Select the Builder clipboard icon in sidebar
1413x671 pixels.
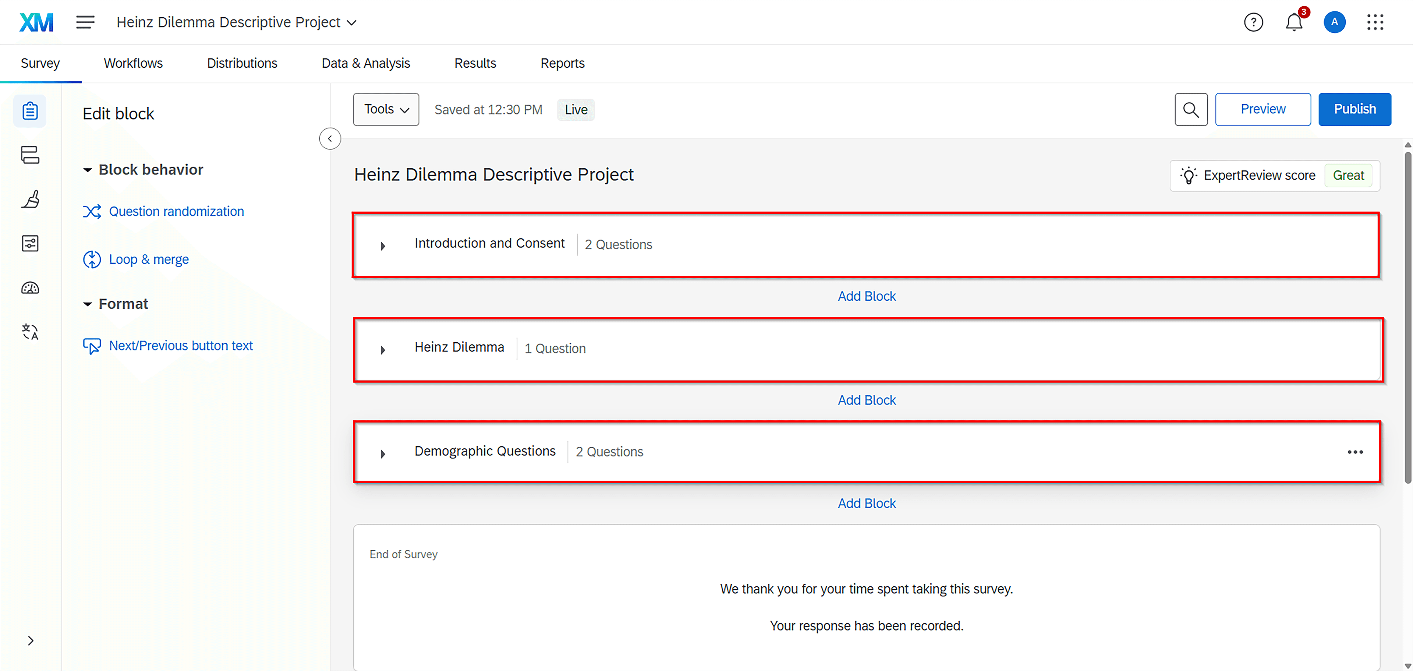tap(30, 111)
